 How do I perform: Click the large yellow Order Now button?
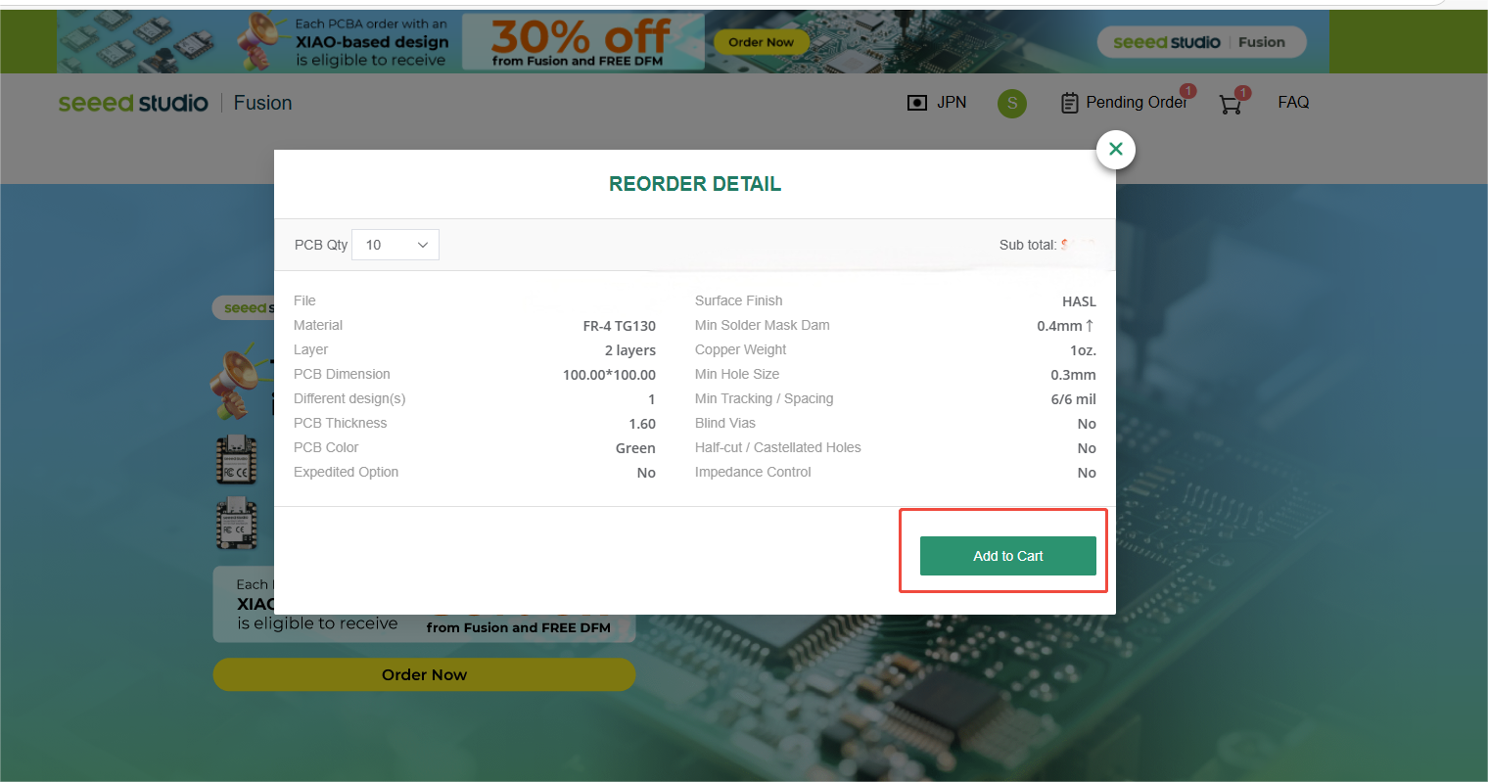(424, 674)
